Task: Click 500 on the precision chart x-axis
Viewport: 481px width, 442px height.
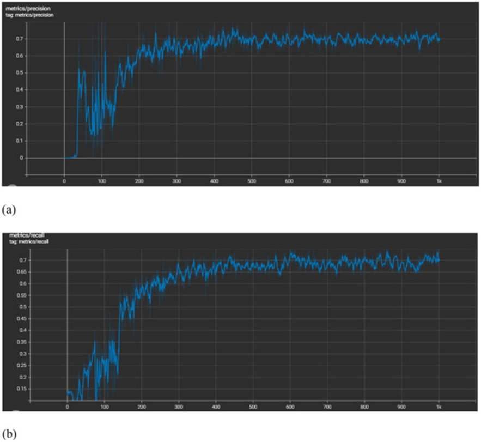Action: 252,181
